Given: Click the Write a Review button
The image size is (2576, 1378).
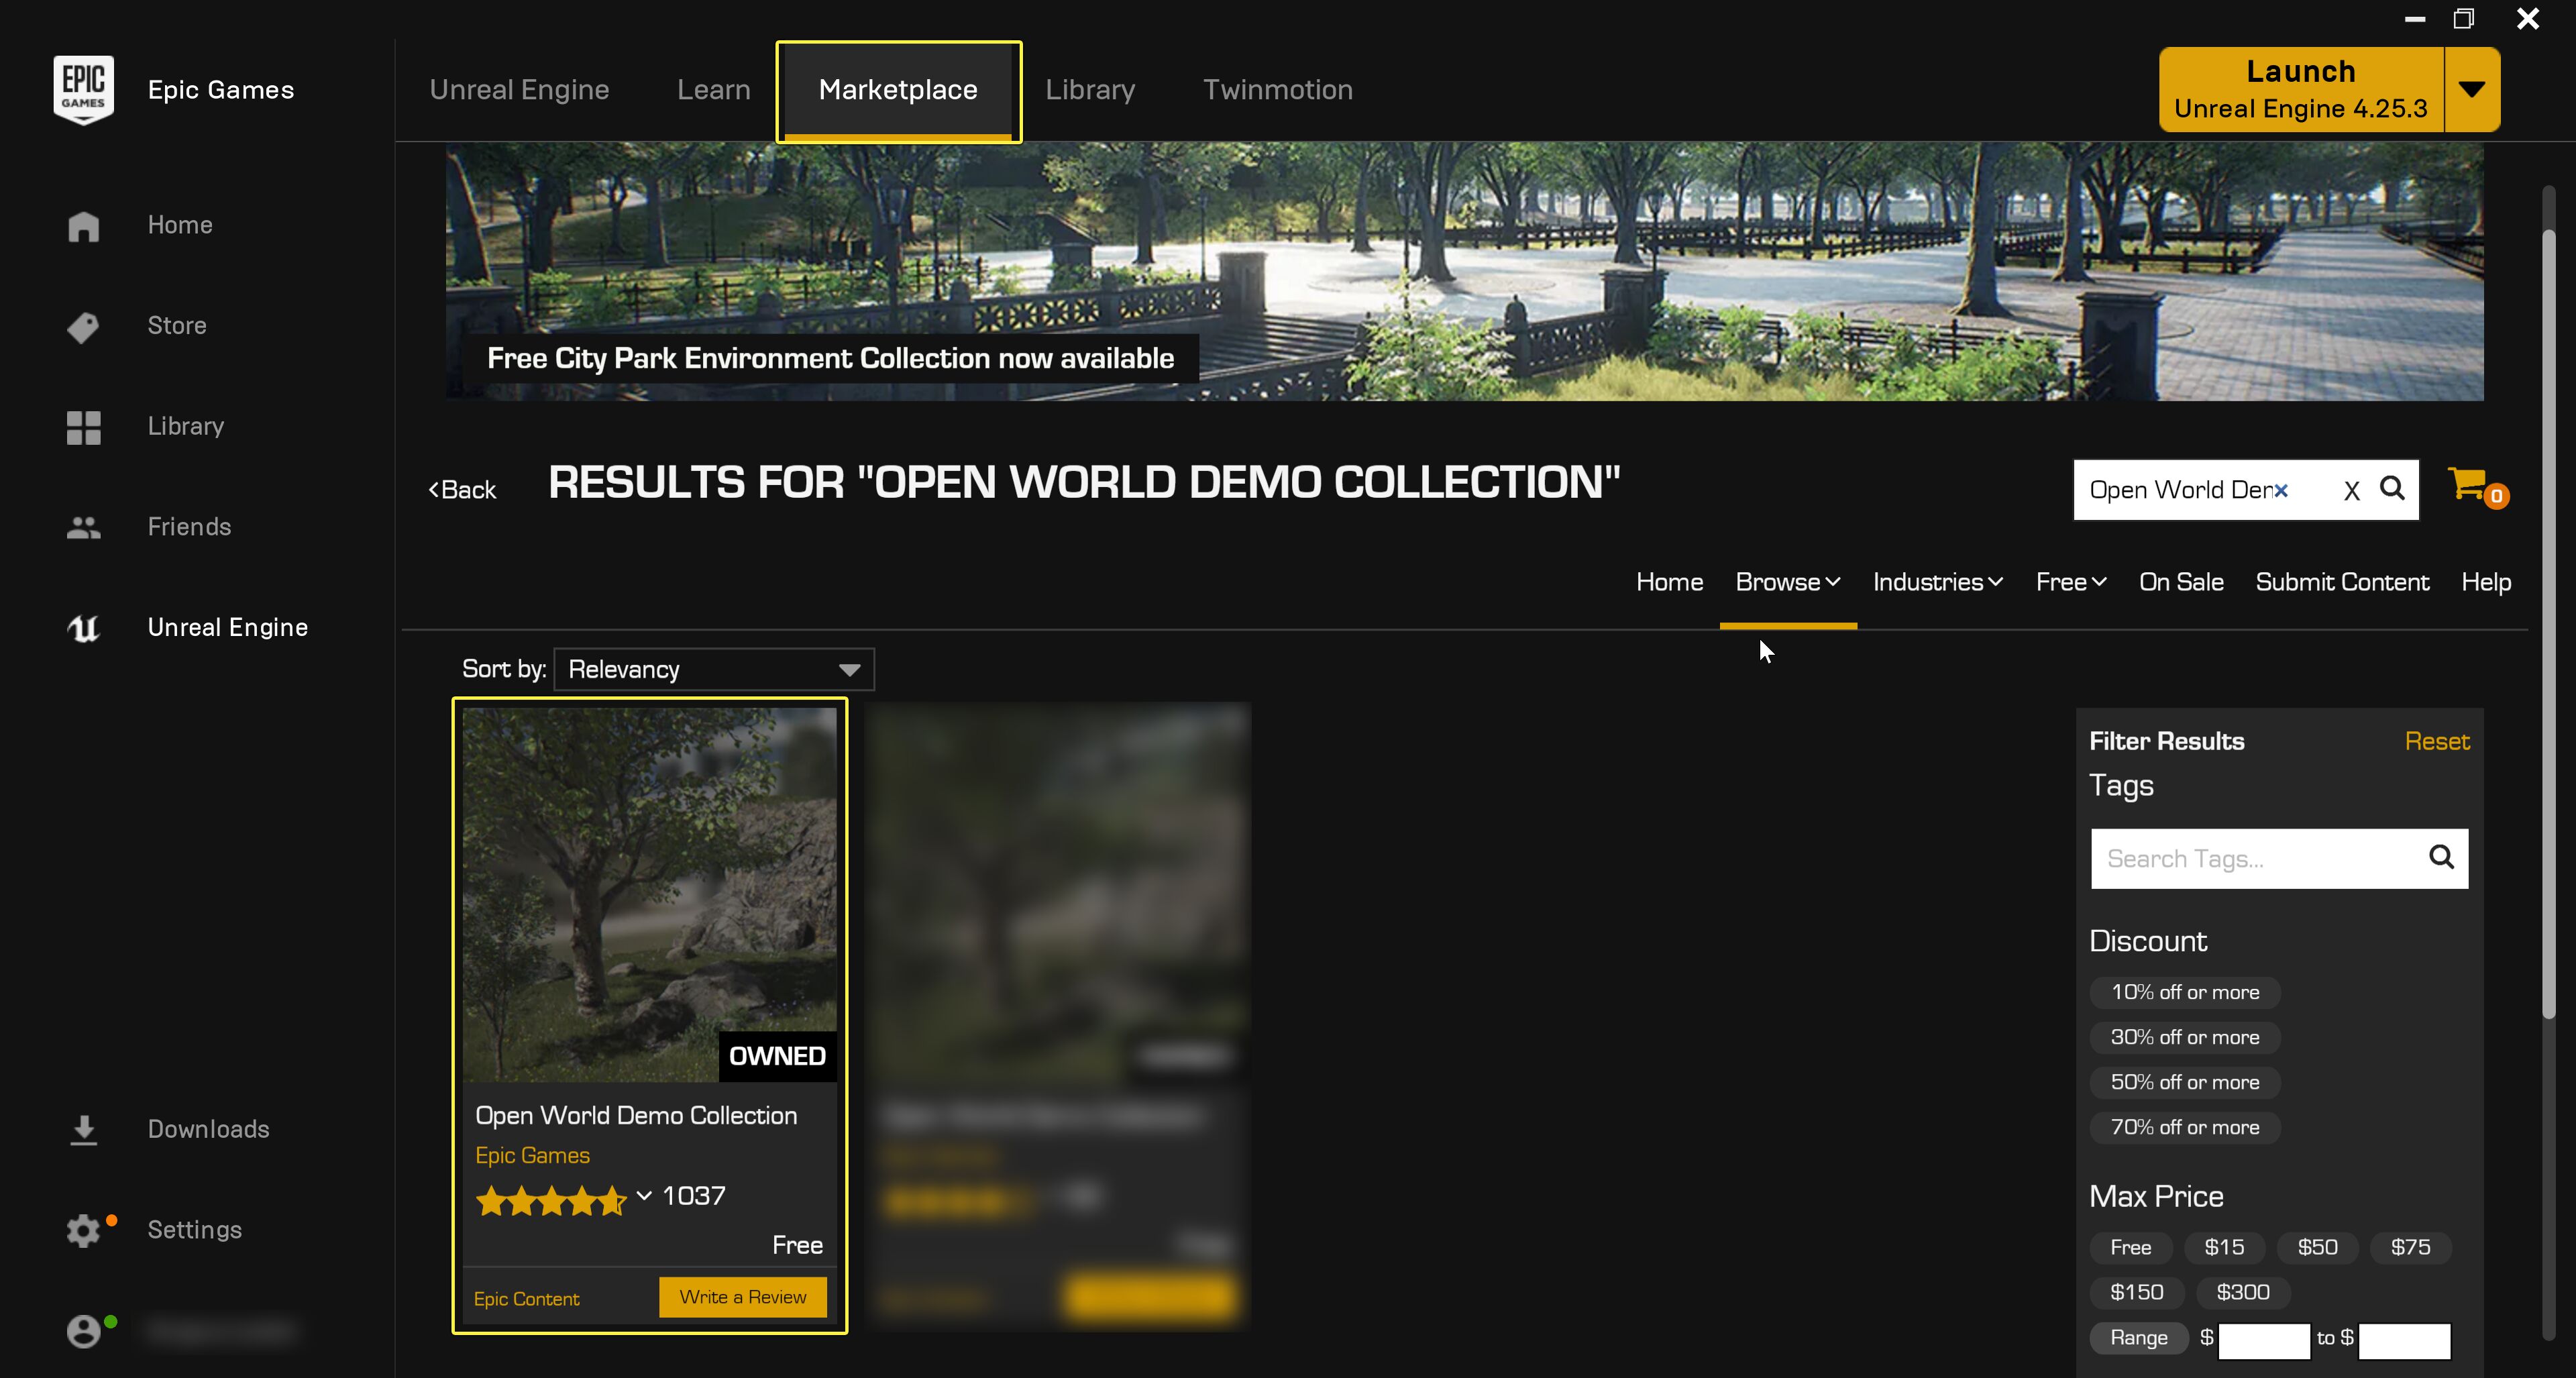Looking at the screenshot, I should click(742, 1297).
